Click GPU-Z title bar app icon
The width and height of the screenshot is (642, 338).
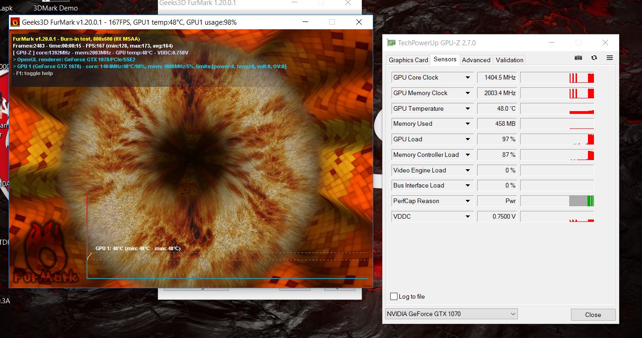(x=391, y=43)
